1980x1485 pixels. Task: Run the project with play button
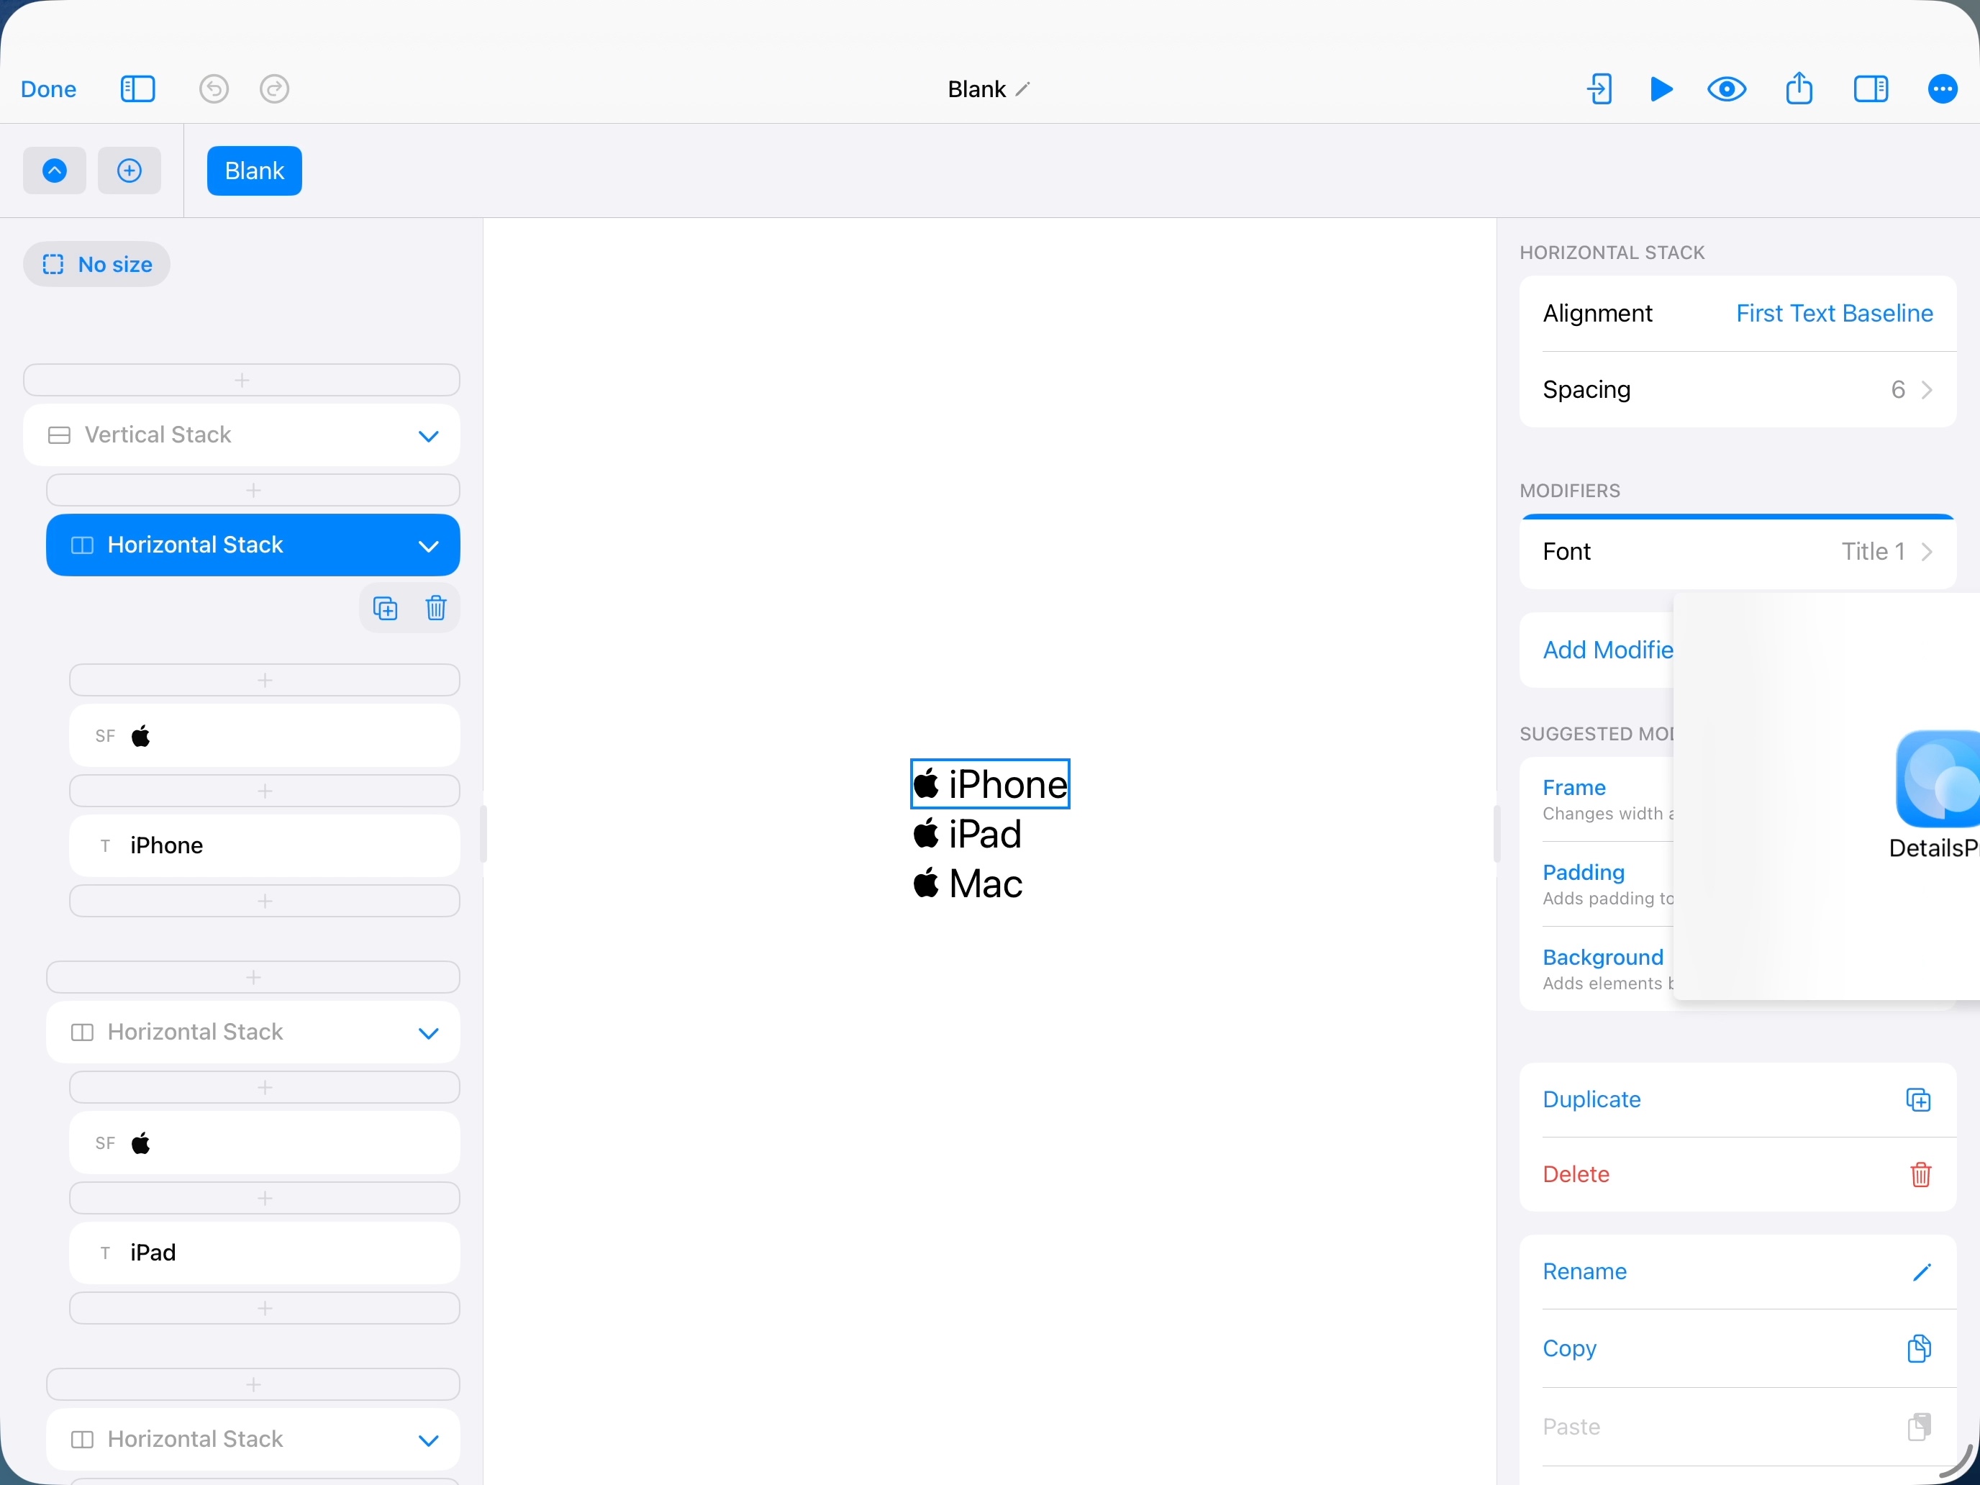pos(1661,89)
